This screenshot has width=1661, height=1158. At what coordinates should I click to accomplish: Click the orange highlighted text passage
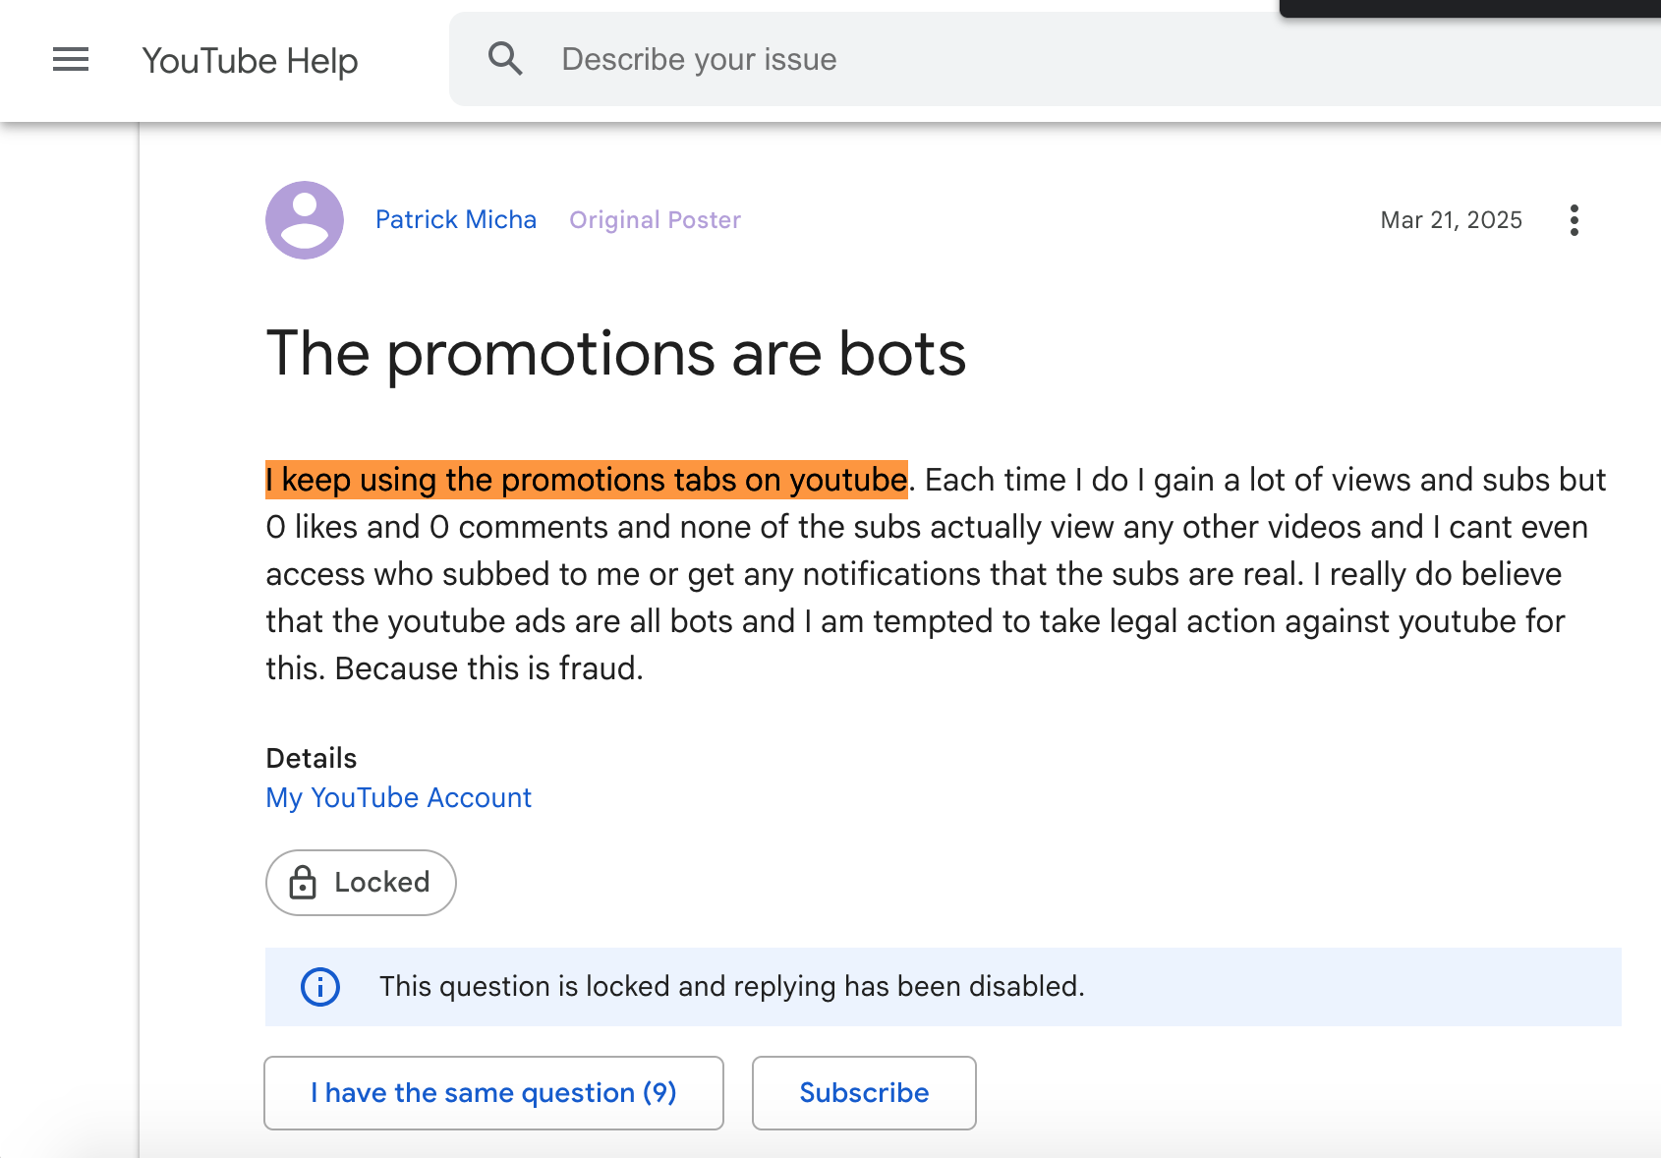click(587, 480)
